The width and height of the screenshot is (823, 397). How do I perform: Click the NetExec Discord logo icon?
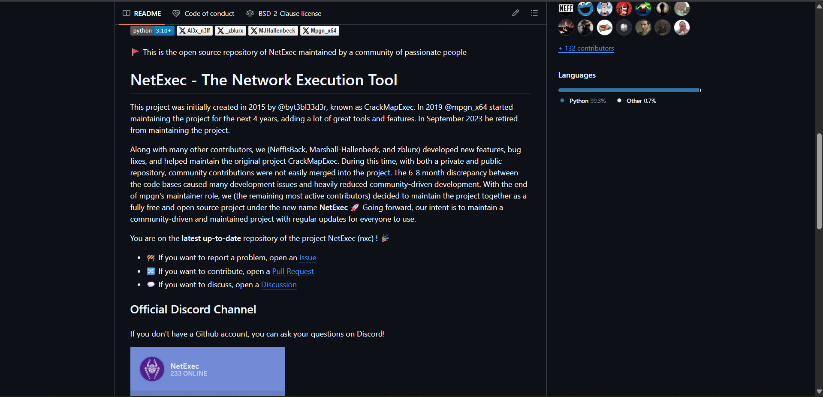152,369
